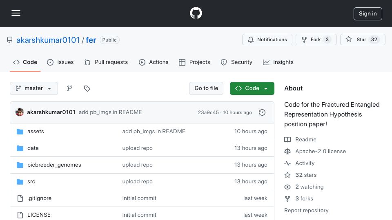Expand the green Code dropdown
The image size is (392, 220).
252,88
